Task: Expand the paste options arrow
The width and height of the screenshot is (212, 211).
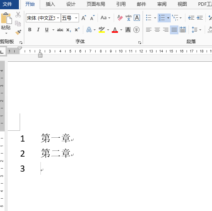Action: point(6,33)
